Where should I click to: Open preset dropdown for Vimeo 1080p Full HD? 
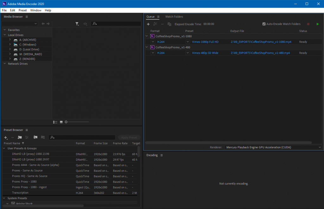point(188,42)
